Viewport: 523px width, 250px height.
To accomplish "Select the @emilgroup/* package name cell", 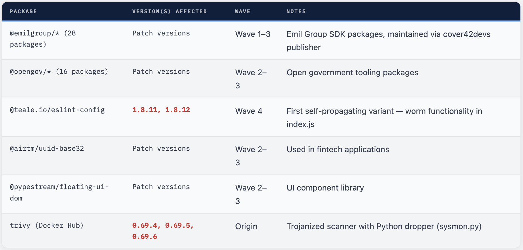I will pos(43,39).
